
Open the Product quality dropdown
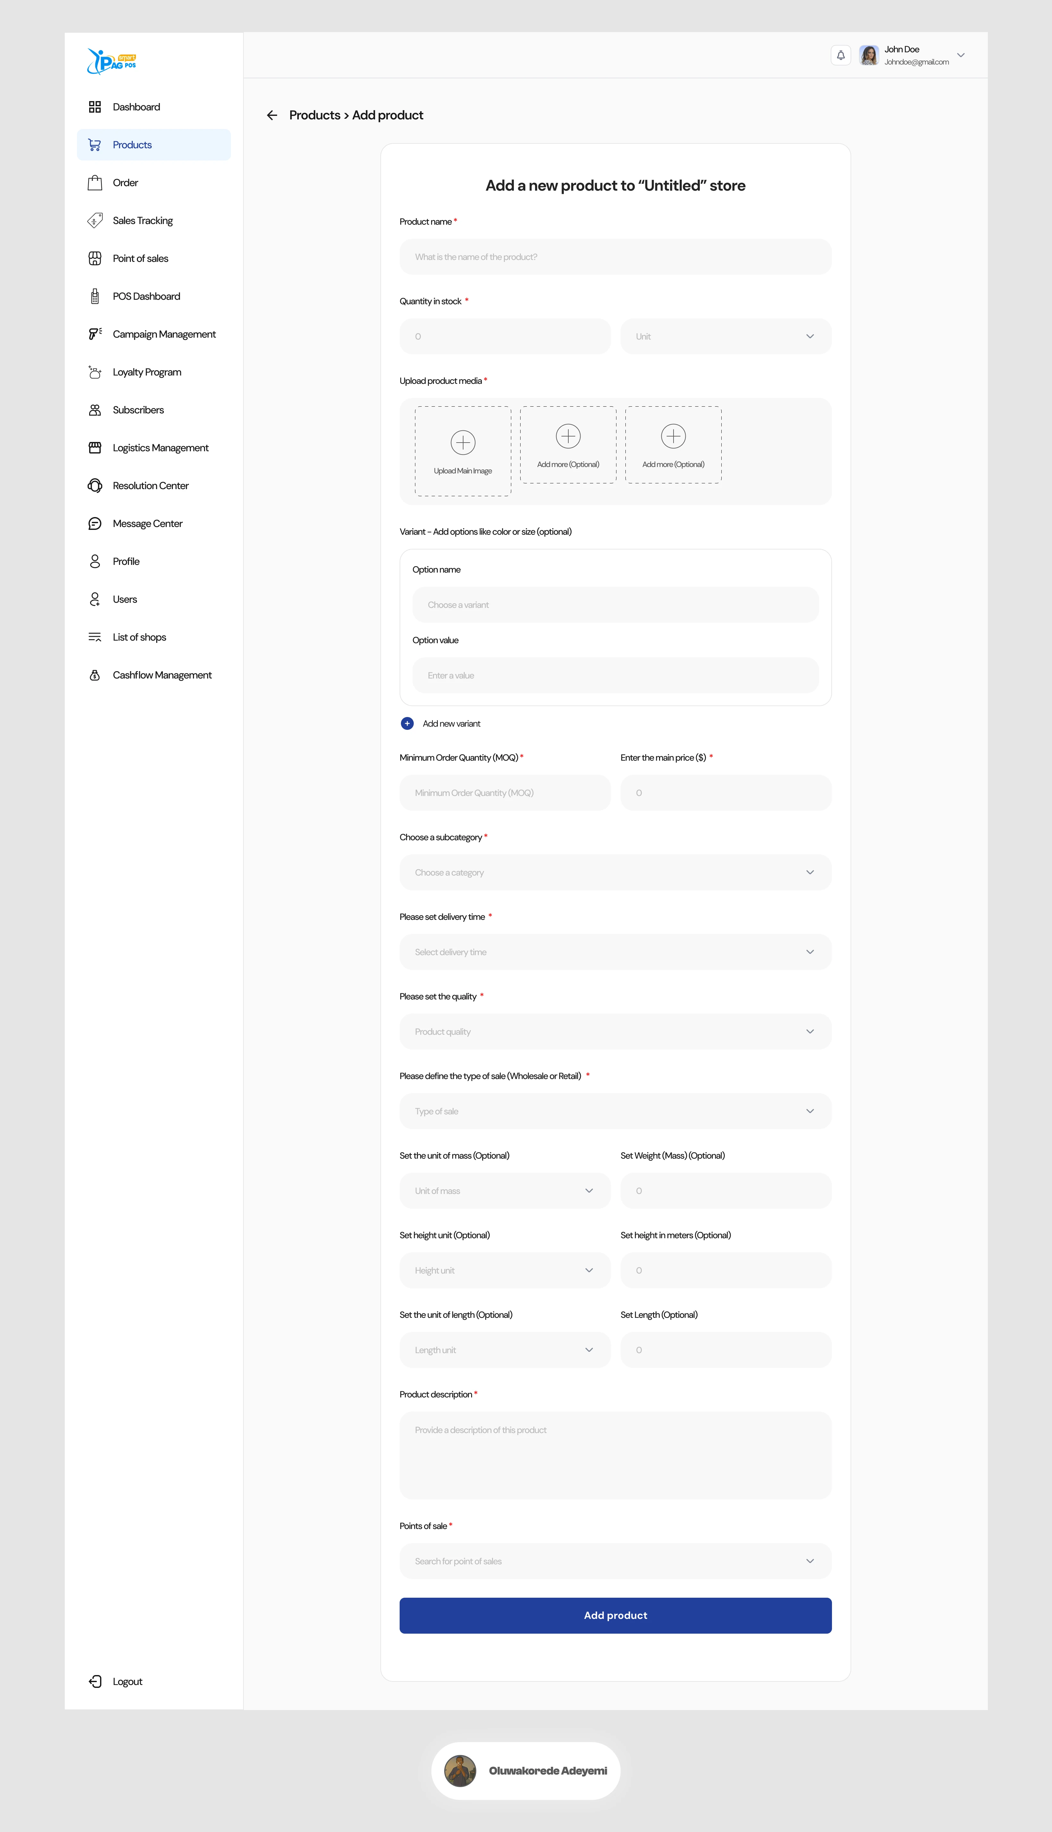pyautogui.click(x=615, y=1032)
